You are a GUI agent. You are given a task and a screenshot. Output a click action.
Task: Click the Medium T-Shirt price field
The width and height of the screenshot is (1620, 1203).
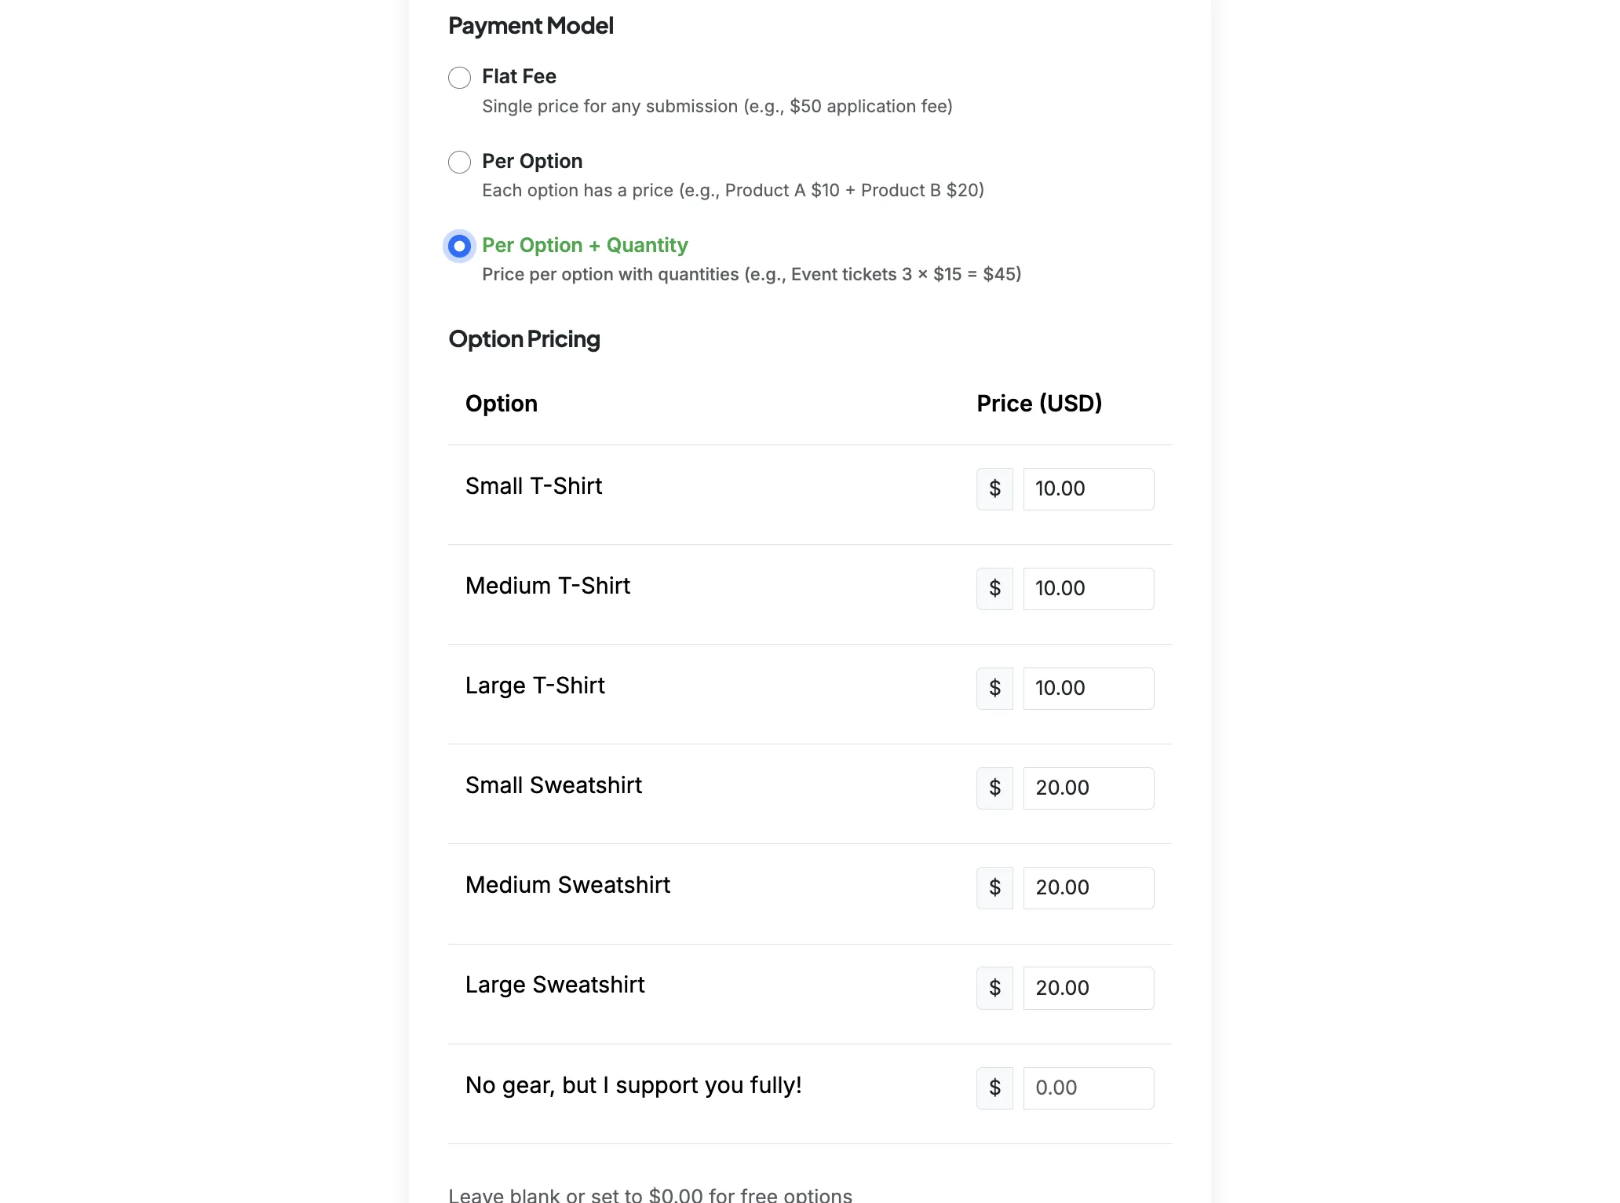1088,588
